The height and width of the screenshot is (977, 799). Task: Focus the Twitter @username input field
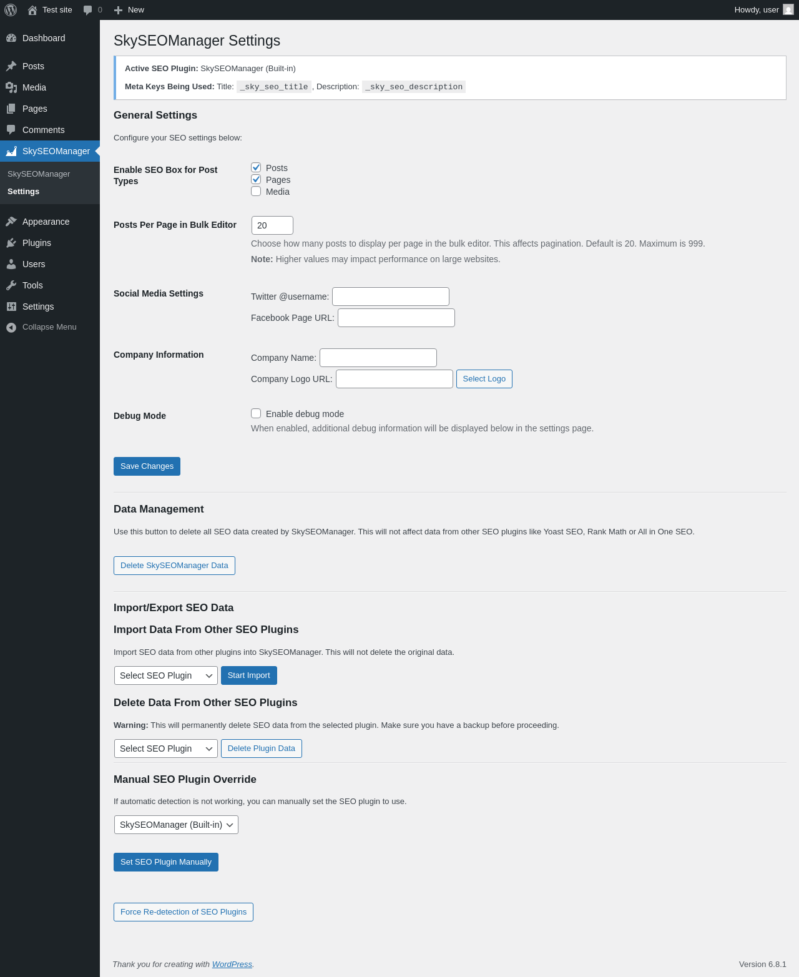coord(390,297)
